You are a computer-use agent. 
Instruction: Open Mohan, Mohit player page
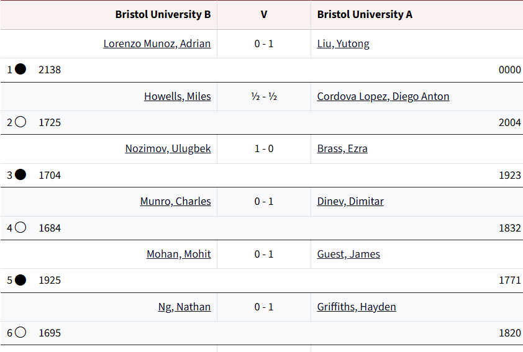(x=178, y=254)
